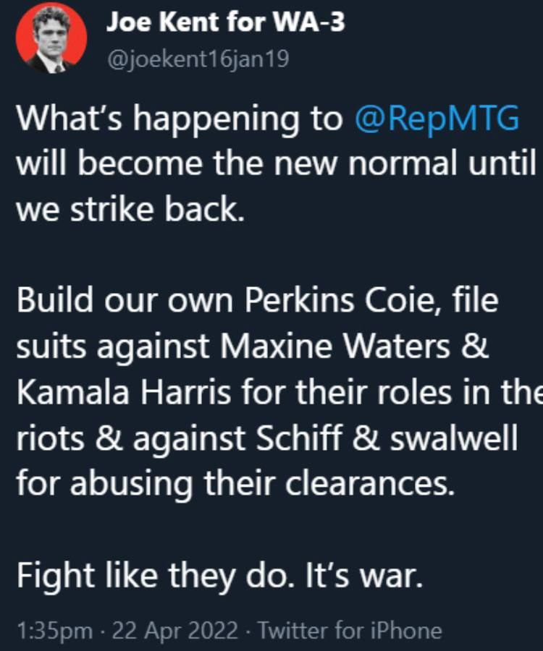Screen dimensions: 543x651
Task: Click the 1:35pm timestamp
Action: 54,630
